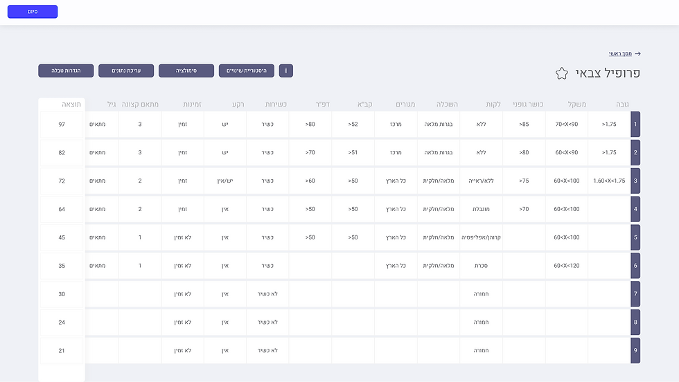Click result cell 64
This screenshot has width=679, height=382.
62,209
